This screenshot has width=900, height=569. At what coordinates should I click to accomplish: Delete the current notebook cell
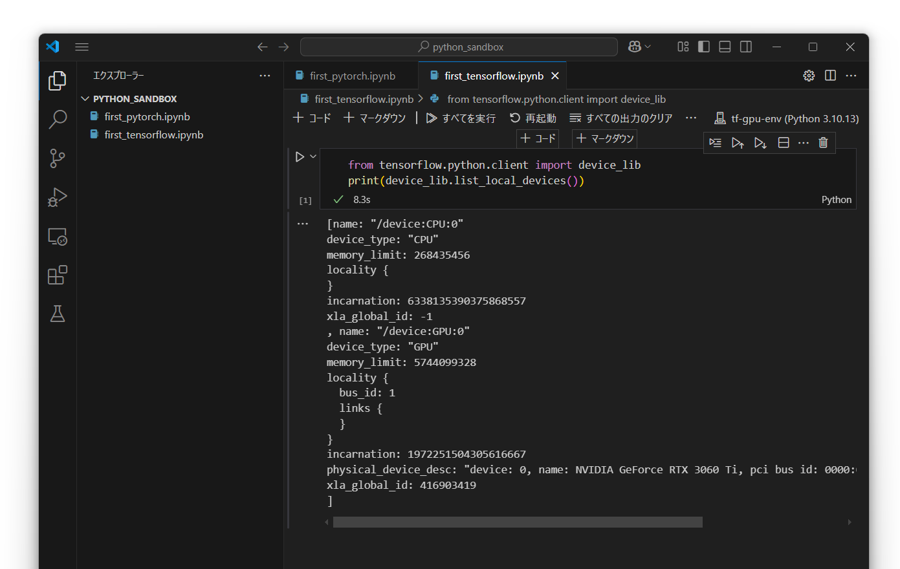click(x=823, y=142)
